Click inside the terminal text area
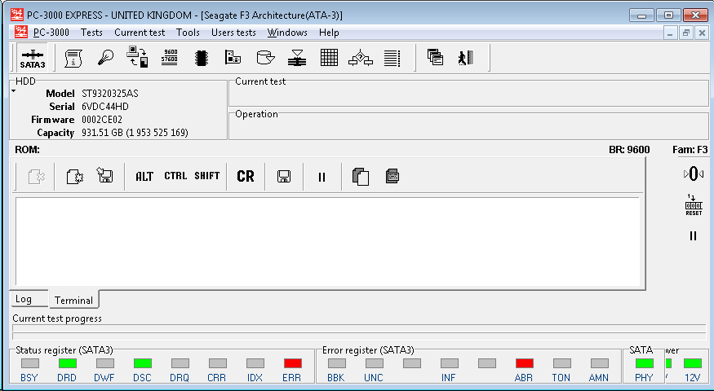This screenshot has width=714, height=391. [x=327, y=241]
